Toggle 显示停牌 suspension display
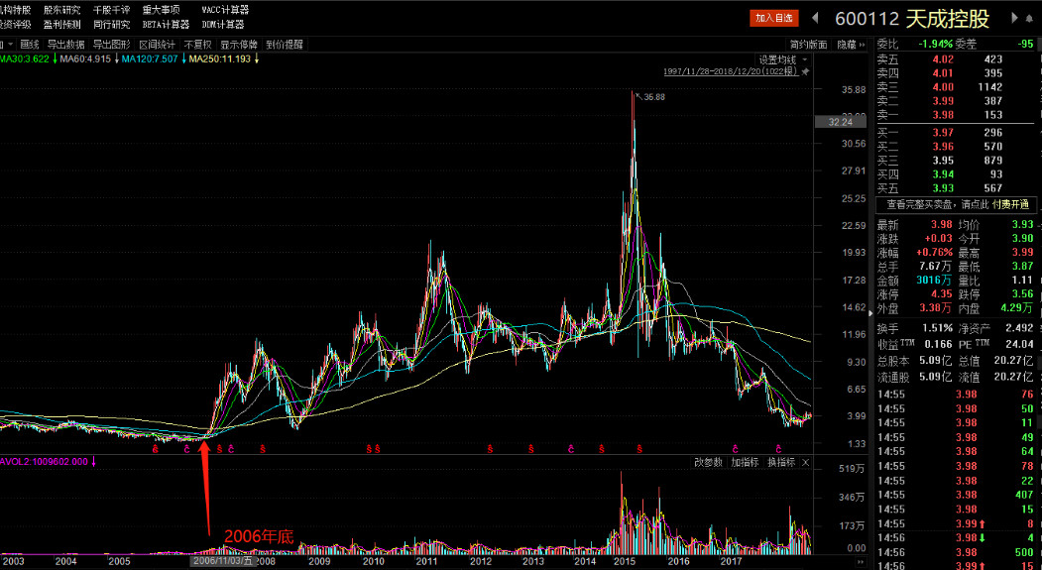Image resolution: width=1042 pixels, height=570 pixels. click(x=239, y=45)
